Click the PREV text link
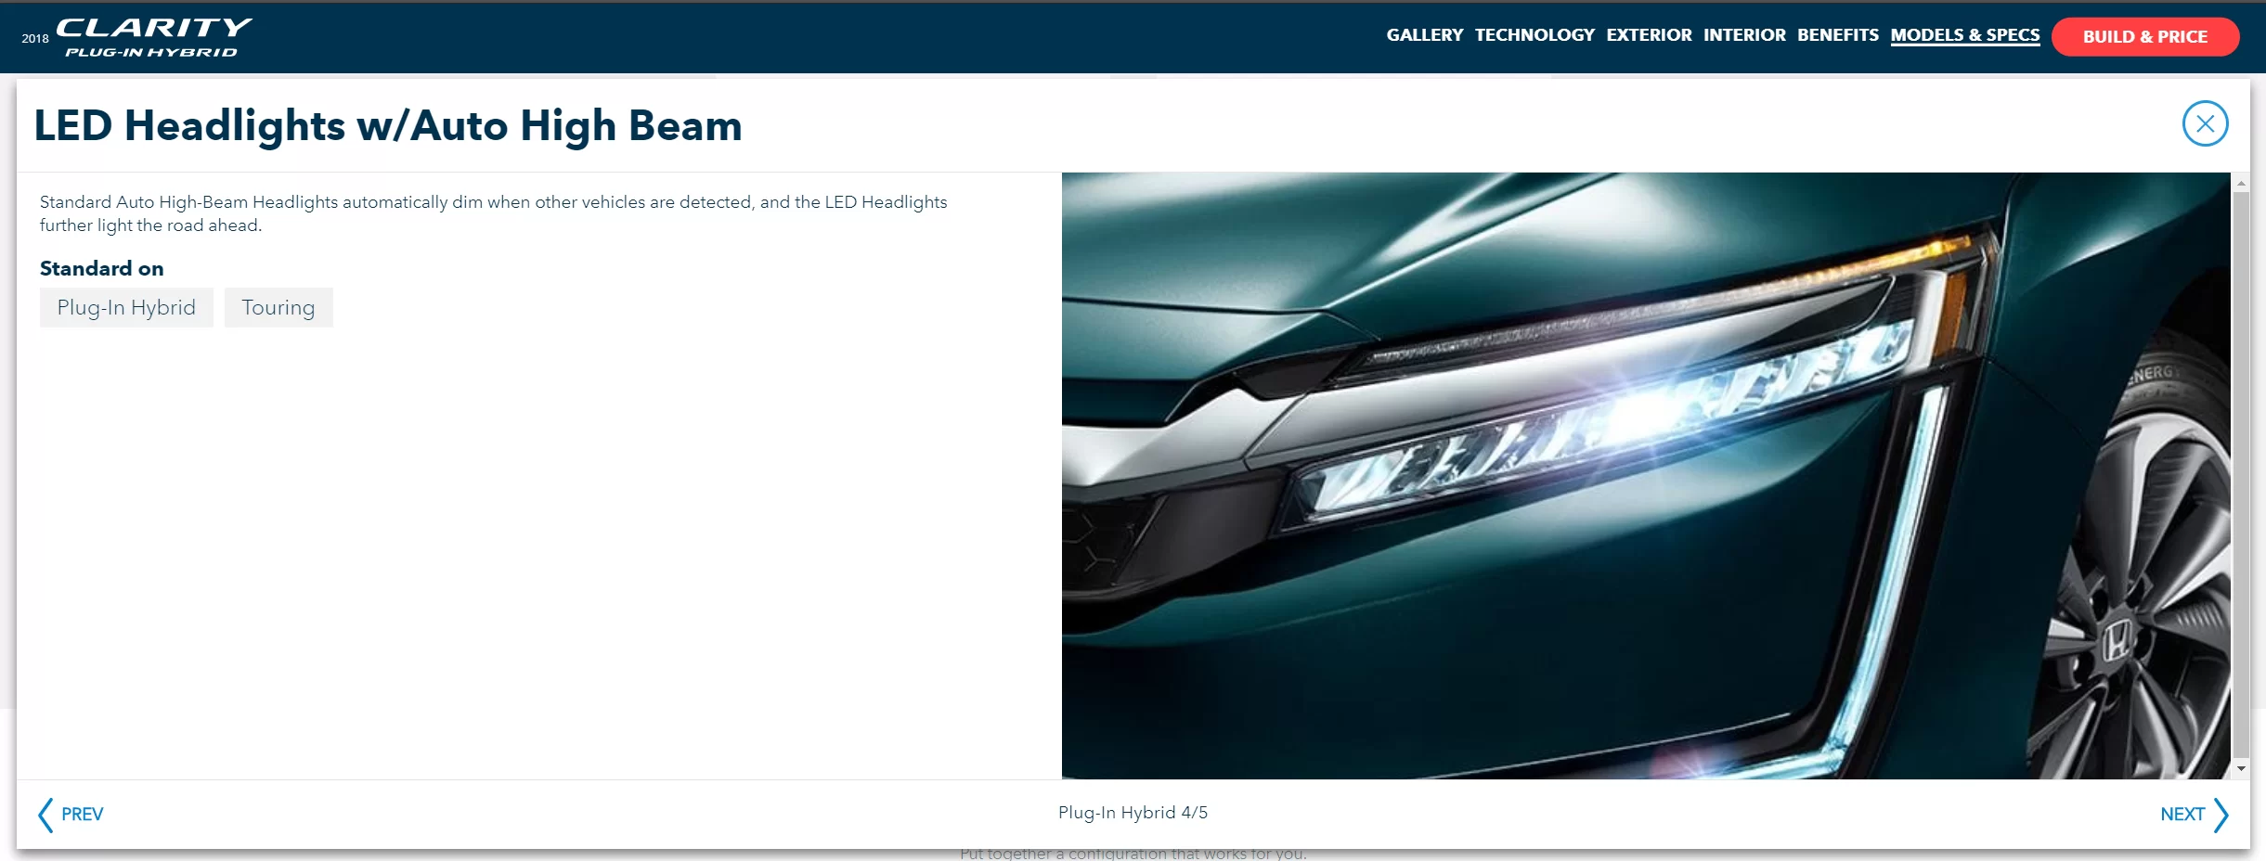The height and width of the screenshot is (861, 2266). click(82, 815)
